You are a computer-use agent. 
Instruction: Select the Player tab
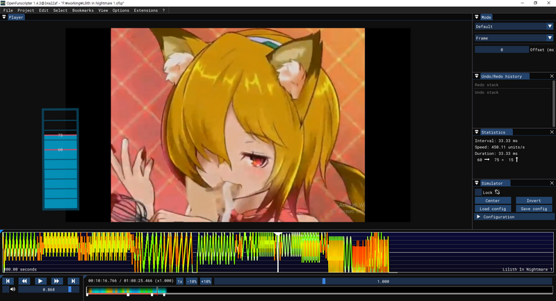pyautogui.click(x=16, y=17)
